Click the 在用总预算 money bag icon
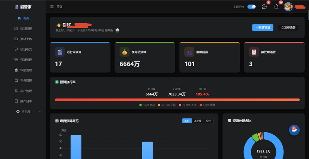The image size is (309, 159). [x=124, y=52]
